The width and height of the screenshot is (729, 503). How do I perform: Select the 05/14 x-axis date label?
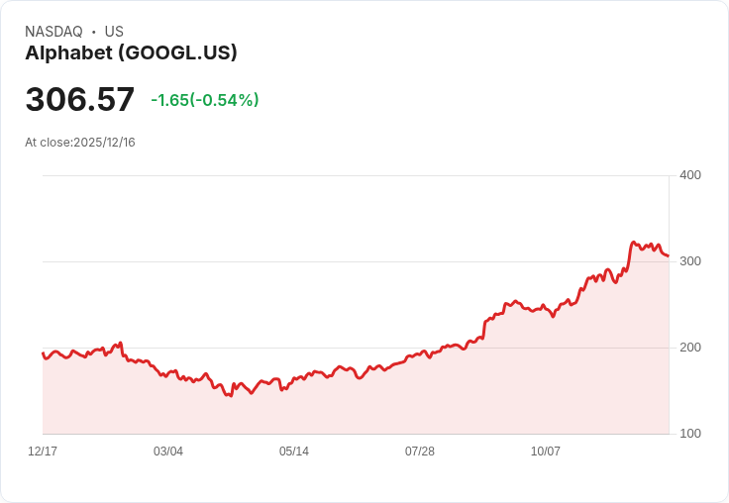point(294,452)
